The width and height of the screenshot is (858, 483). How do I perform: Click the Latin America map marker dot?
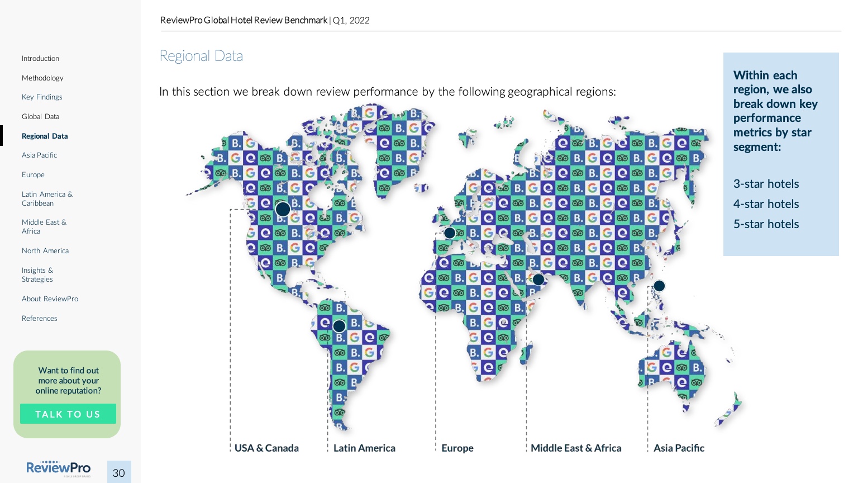(x=339, y=326)
